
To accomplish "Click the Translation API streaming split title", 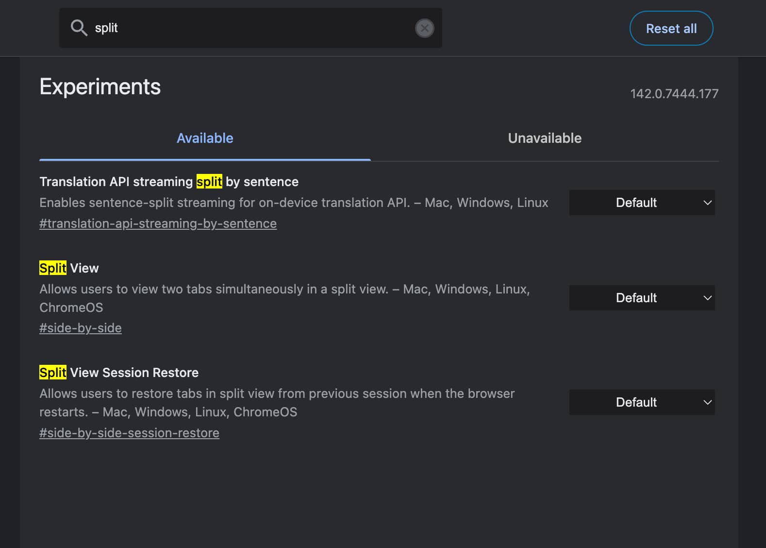I will [x=169, y=182].
